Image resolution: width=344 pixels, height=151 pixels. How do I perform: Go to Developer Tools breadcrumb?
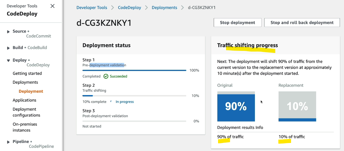[92, 8]
